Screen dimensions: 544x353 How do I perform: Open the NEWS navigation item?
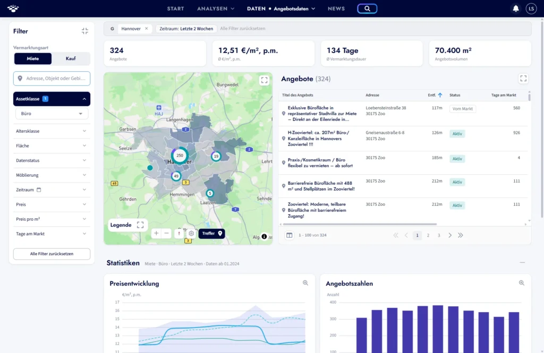tap(336, 8)
